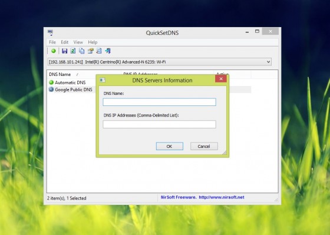Close the DNS Servers Information dialog

(x=221, y=79)
